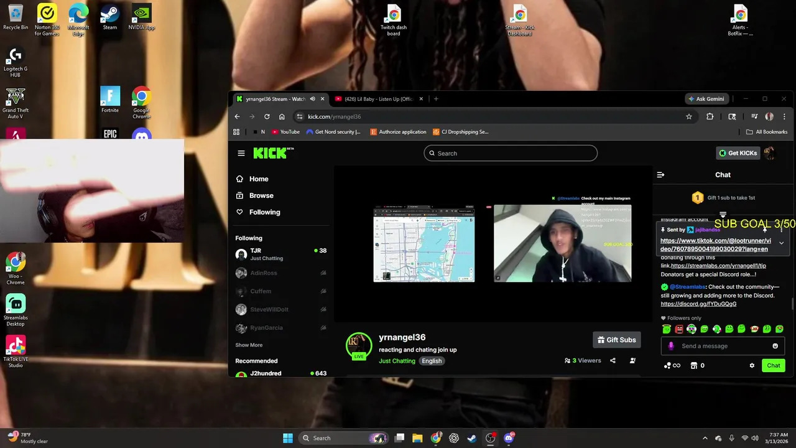Reload the page in Chrome
796x448 pixels.
(x=267, y=116)
